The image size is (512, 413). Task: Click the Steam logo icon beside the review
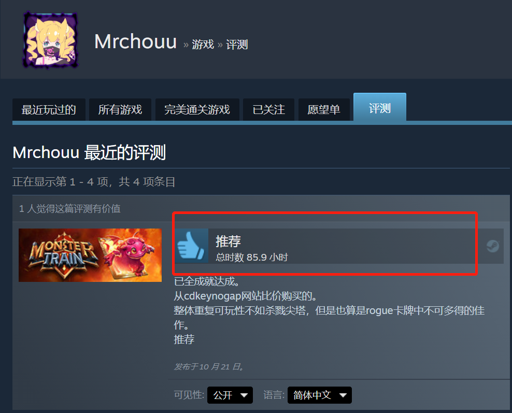(492, 246)
